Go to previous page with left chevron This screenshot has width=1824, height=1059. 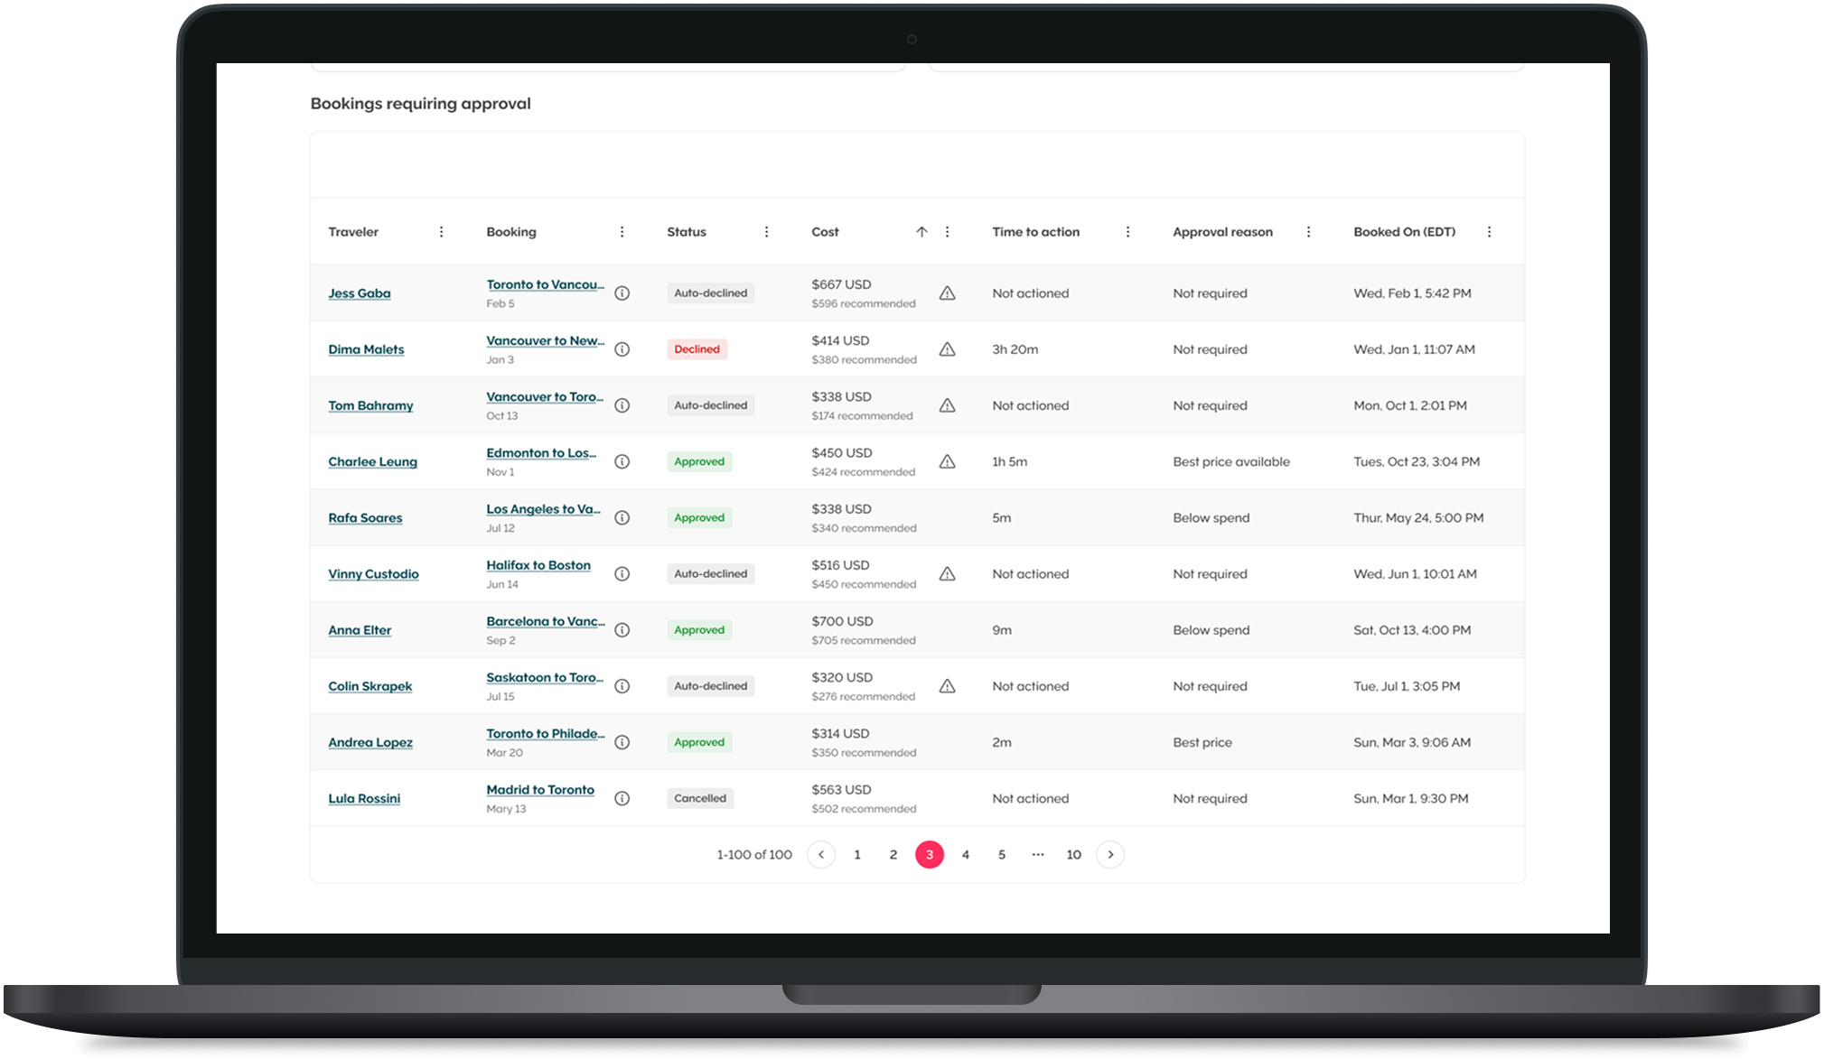click(x=820, y=855)
